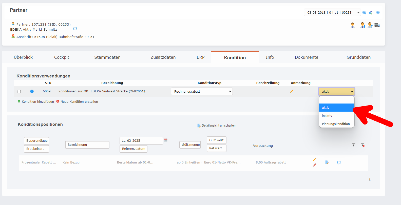Edit annotation with the orange pencil in Anmerkung column
This screenshot has width=401, height=205.
click(292, 91)
